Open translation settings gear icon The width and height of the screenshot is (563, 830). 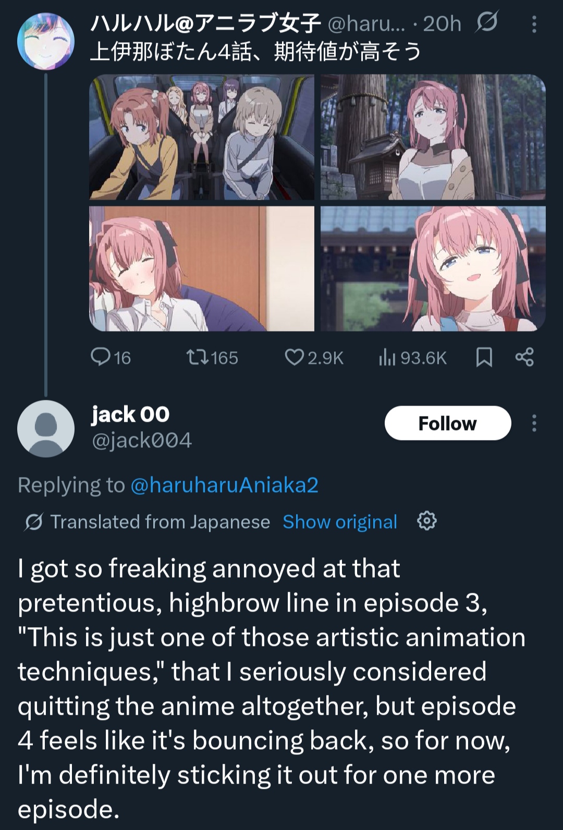pyautogui.click(x=427, y=521)
